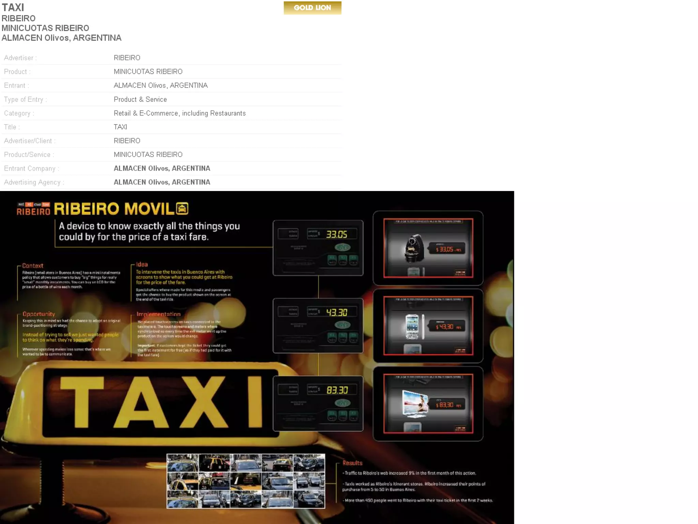
Task: Click the Context section heading
Action: pyautogui.click(x=33, y=266)
